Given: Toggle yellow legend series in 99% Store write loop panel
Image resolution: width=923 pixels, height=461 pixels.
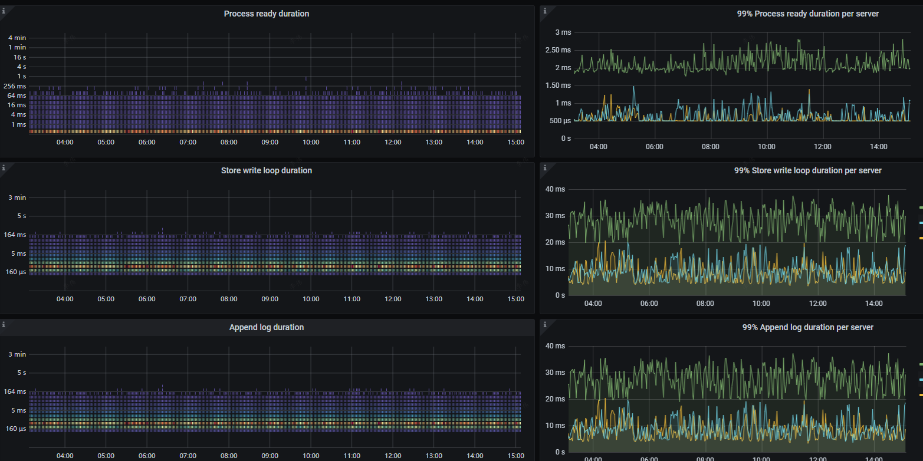Looking at the screenshot, I should click(x=921, y=238).
